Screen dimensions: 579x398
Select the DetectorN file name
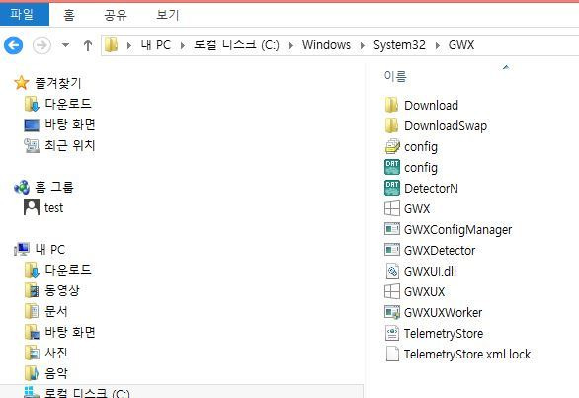(431, 189)
